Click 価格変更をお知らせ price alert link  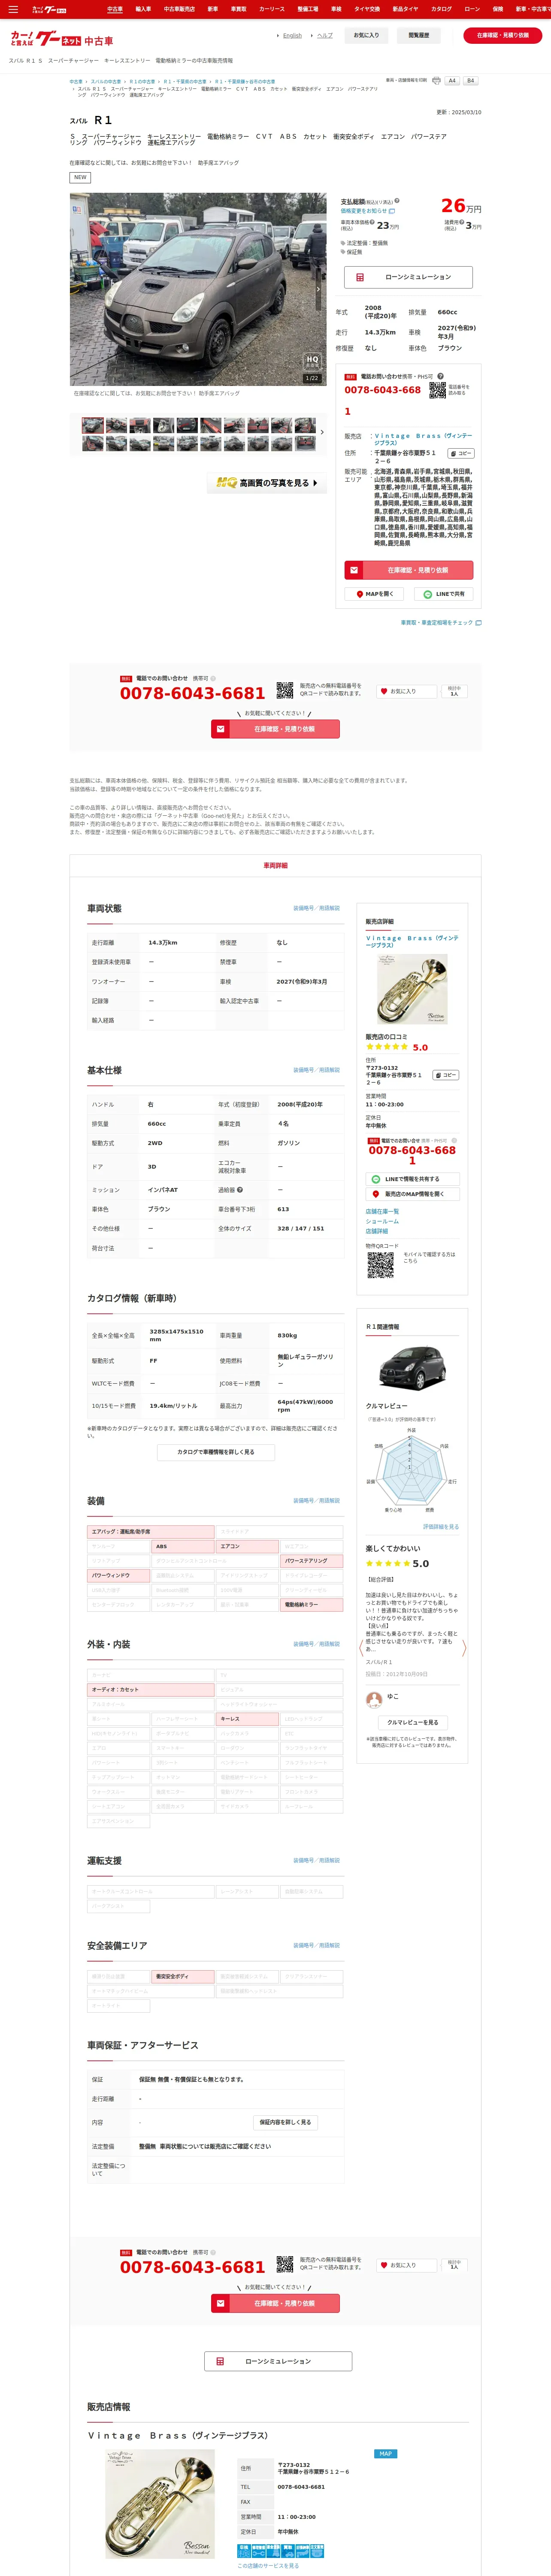[368, 211]
